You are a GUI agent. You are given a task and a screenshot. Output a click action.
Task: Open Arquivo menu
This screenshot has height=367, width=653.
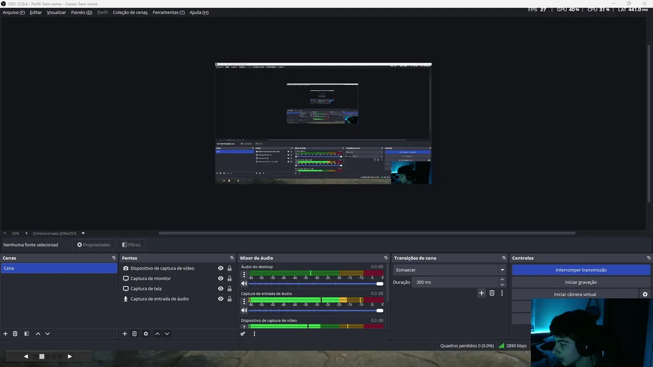(14, 12)
